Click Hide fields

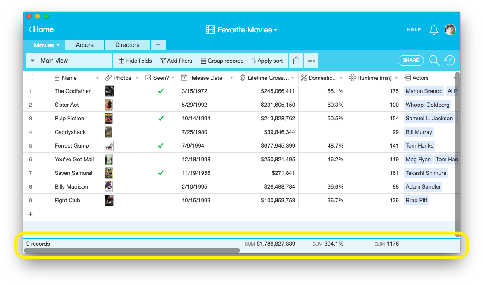[x=135, y=61]
